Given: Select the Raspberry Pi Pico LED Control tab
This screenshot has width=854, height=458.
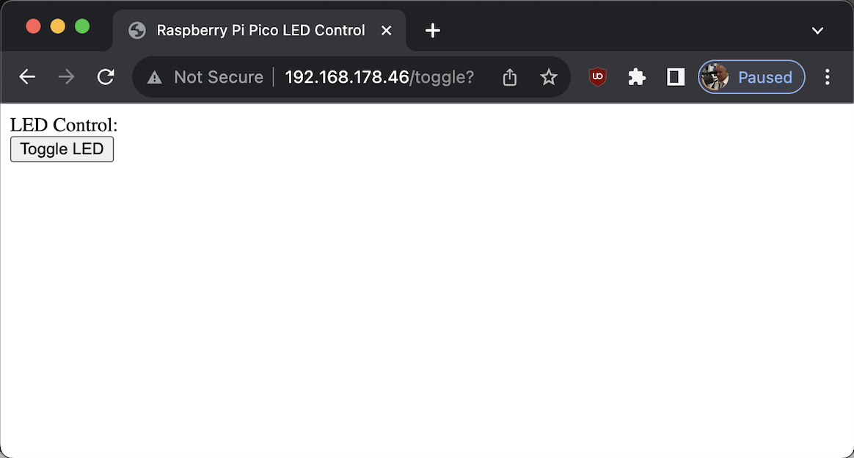Looking at the screenshot, I should 259,31.
